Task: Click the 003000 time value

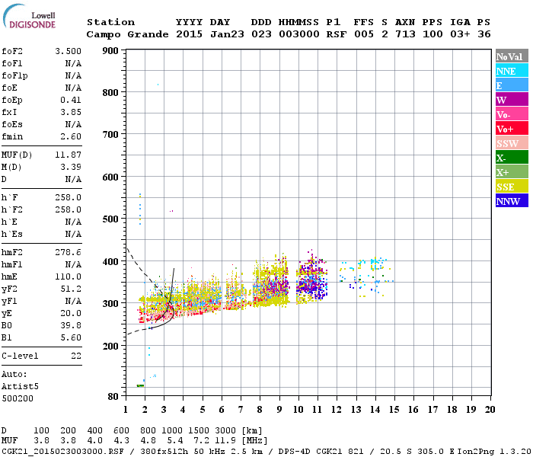Action: [x=298, y=34]
